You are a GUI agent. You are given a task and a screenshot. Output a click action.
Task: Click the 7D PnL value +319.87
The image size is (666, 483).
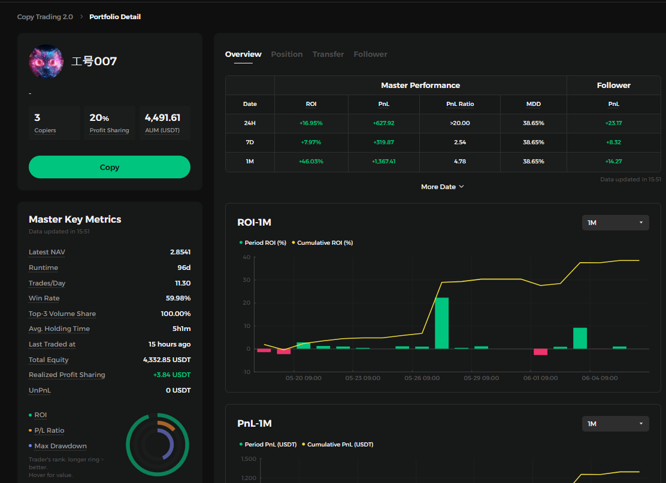pyautogui.click(x=383, y=142)
